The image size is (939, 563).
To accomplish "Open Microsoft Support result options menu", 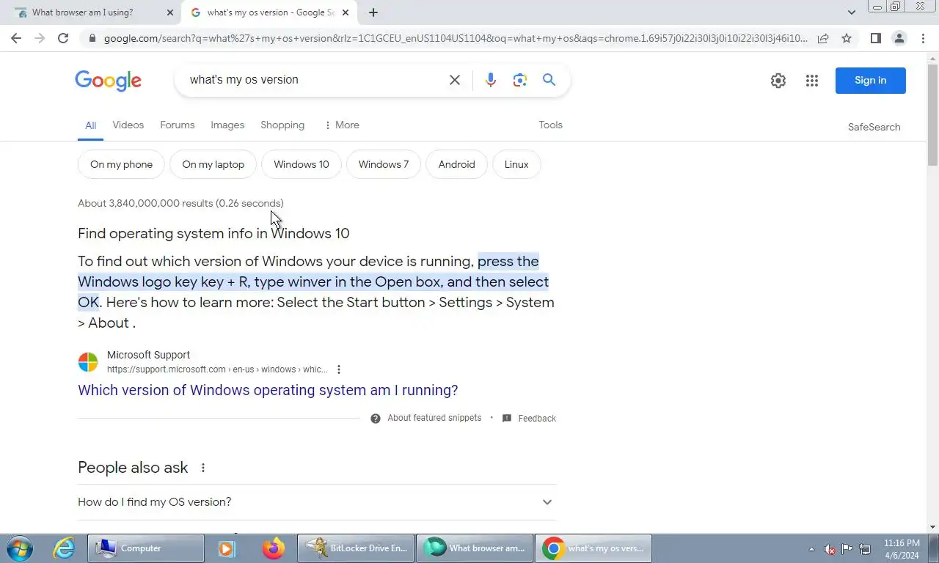I will [x=339, y=369].
